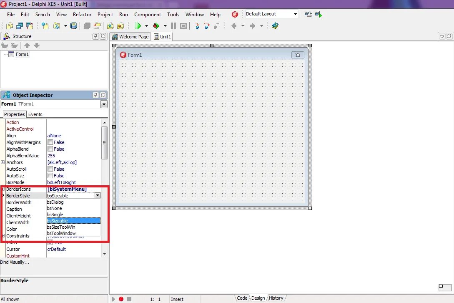Click the Structure move up arrow
The width and height of the screenshot is (454, 303).
pos(27,45)
